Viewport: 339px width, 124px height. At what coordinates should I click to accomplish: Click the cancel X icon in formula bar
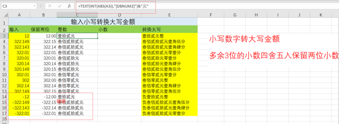coord(50,6)
